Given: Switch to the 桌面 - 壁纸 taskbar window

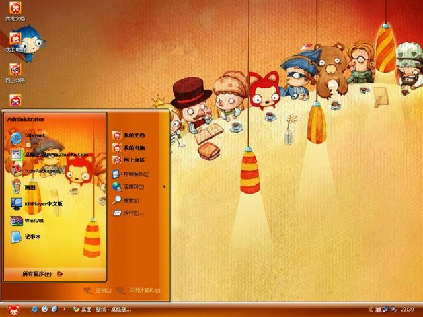Looking at the screenshot, I should coord(102,310).
